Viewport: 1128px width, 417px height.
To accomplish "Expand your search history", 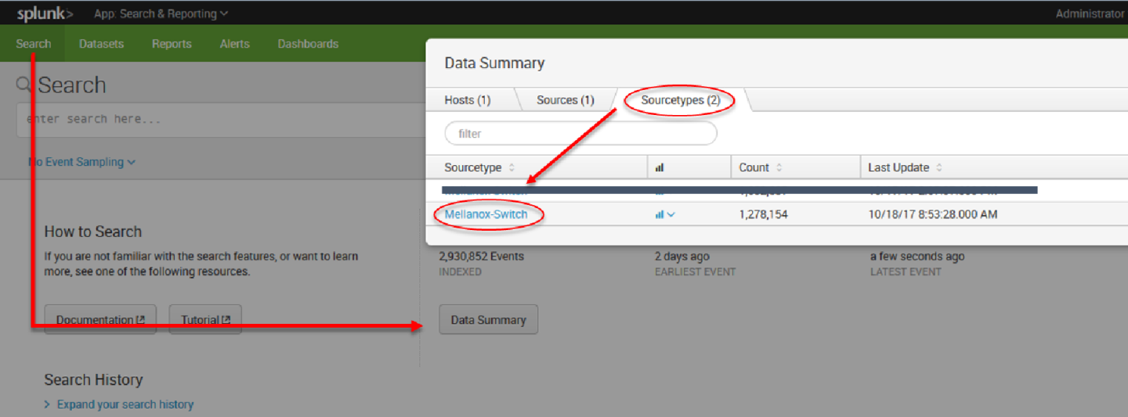I will pos(125,404).
